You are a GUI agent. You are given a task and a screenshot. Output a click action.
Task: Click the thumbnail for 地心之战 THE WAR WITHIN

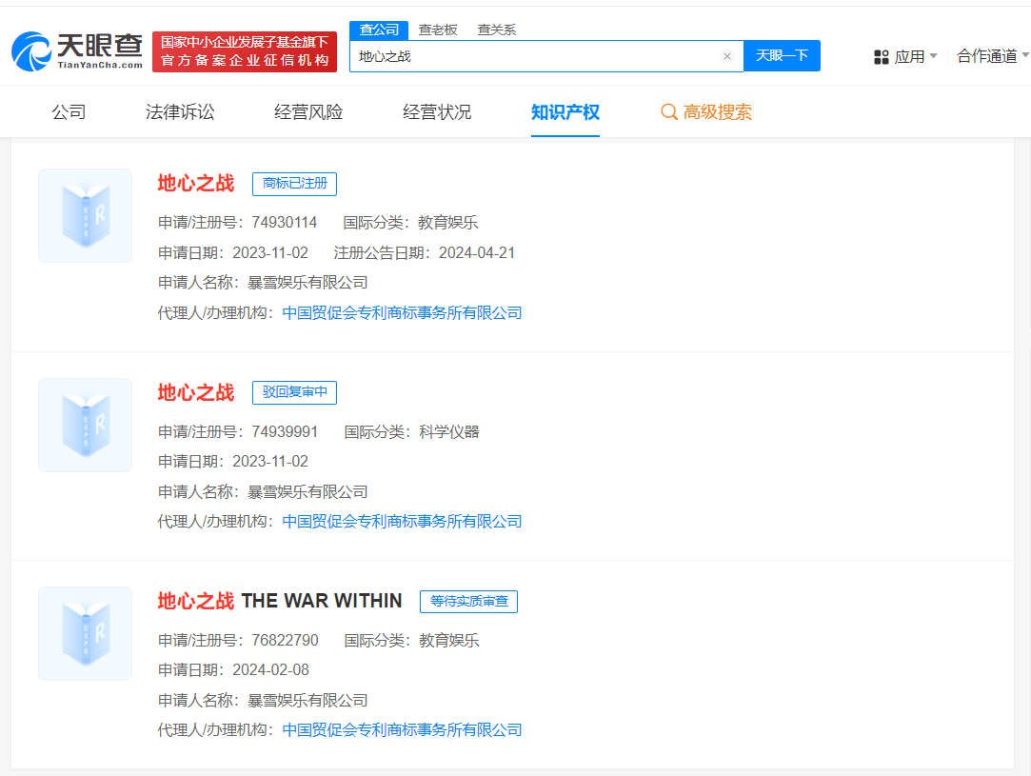tap(85, 633)
